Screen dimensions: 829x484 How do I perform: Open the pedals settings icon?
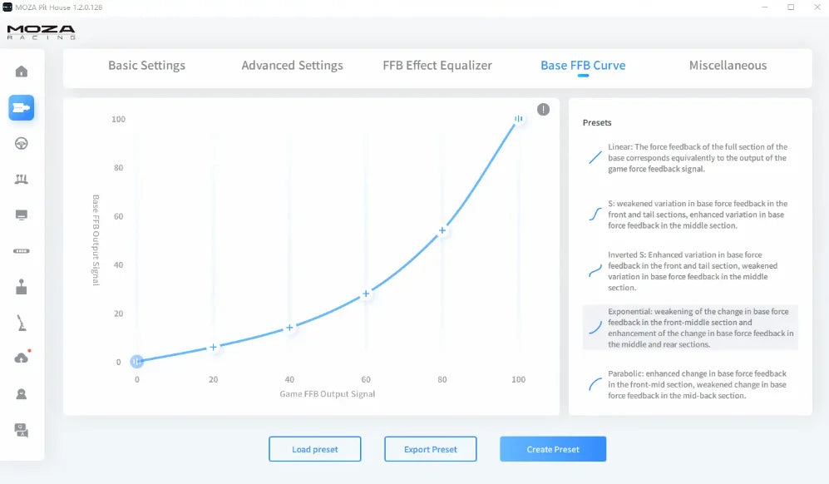[22, 179]
